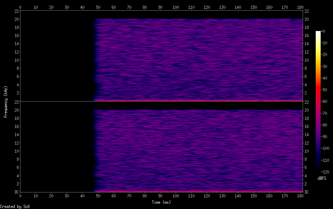The width and height of the screenshot is (333, 209).
Task: Click the '-60' color scale label
Action: [324, 102]
